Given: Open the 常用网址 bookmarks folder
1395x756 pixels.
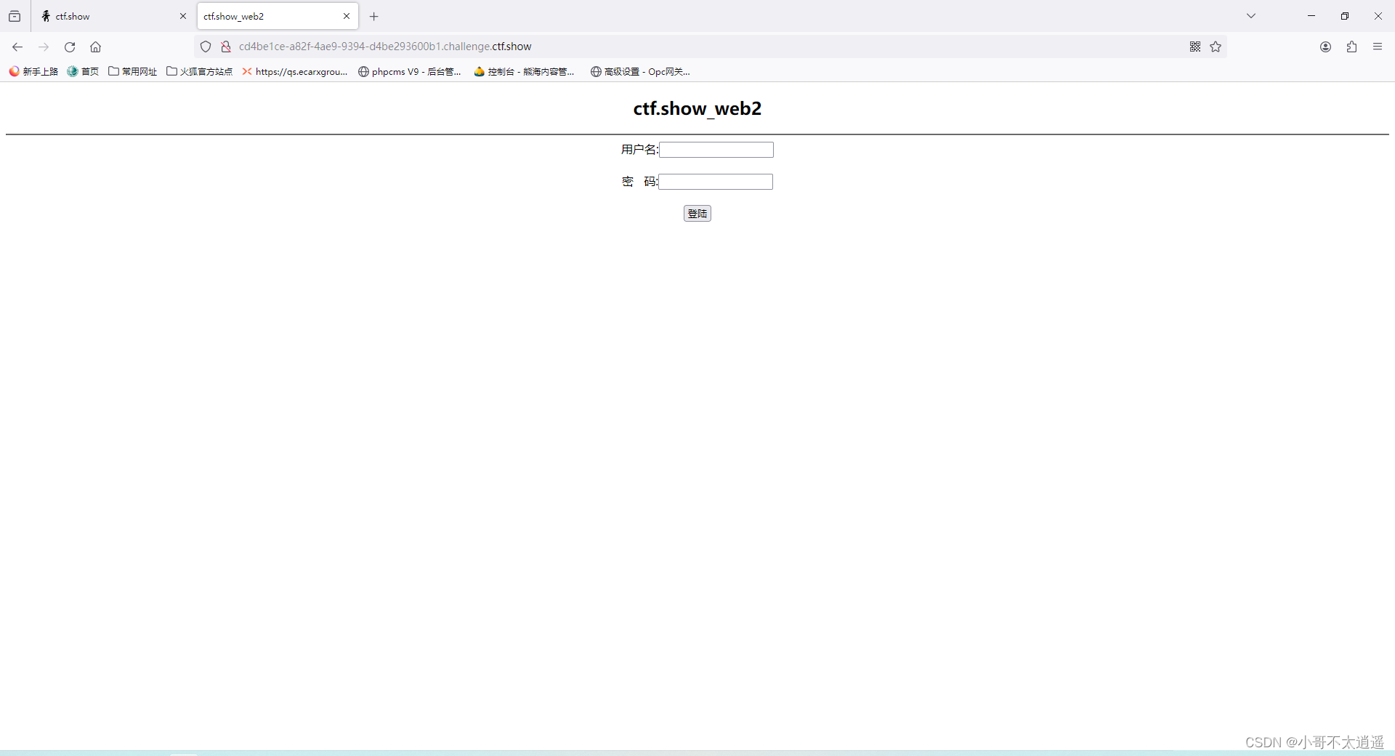Looking at the screenshot, I should pos(132,71).
